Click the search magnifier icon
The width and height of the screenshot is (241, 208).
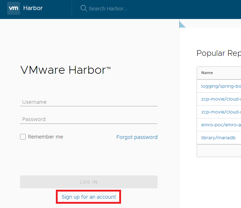[x=83, y=8]
